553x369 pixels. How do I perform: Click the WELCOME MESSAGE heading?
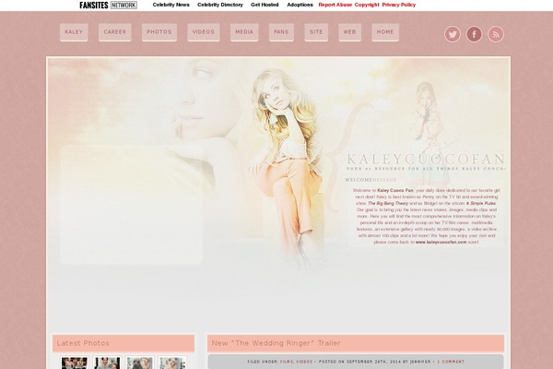click(x=371, y=180)
